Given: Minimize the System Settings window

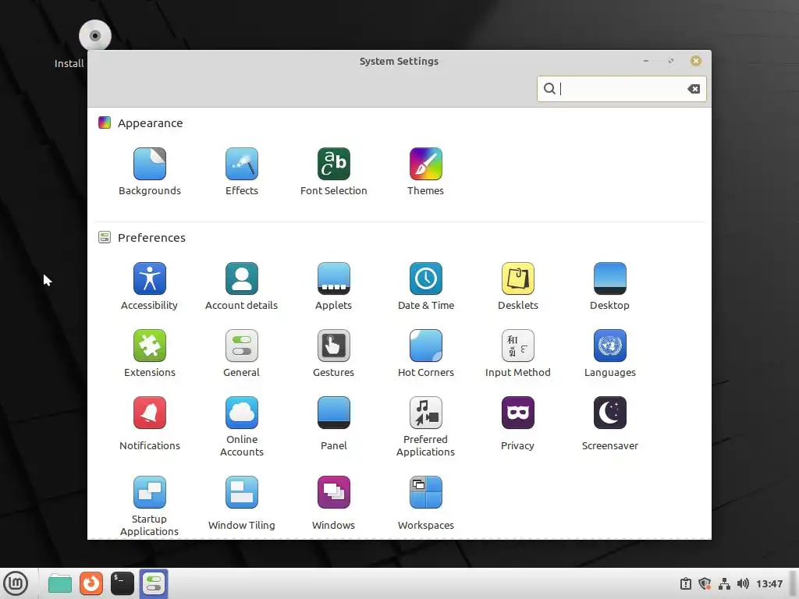Looking at the screenshot, I should (645, 61).
